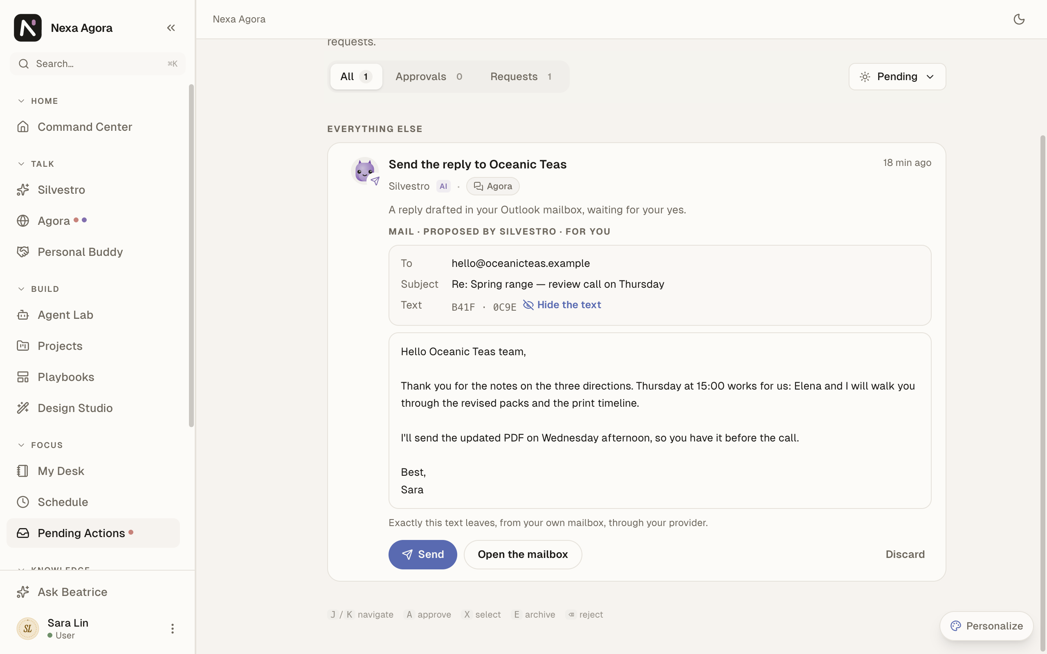Switch to the Approvals tab
1047x654 pixels.
pos(429,76)
